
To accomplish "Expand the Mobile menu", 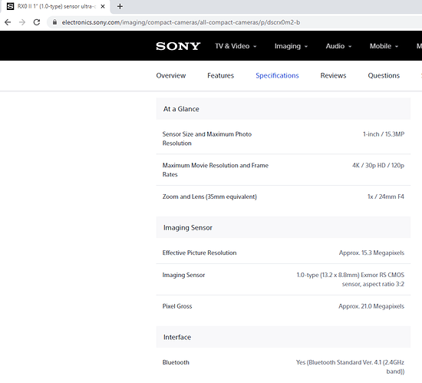I will click(x=384, y=46).
